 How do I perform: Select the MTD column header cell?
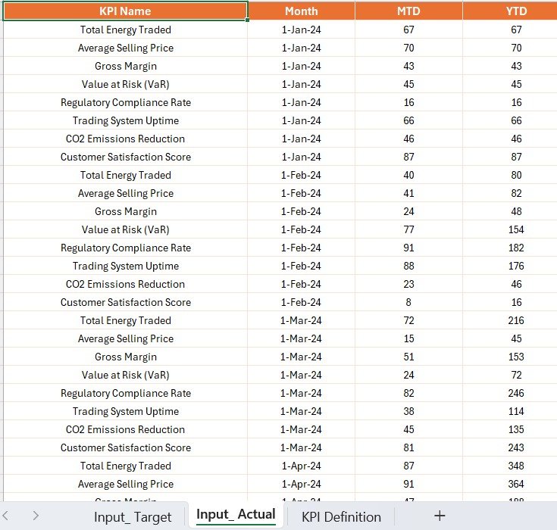pos(408,11)
